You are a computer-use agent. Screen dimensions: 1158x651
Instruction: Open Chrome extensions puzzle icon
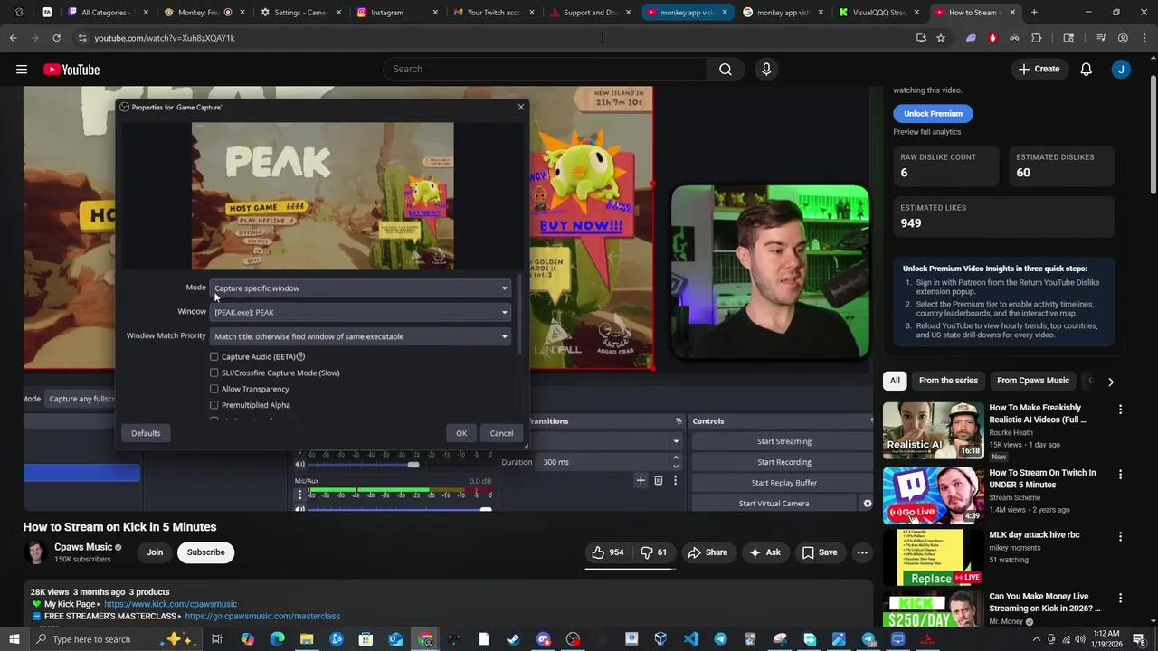coord(1037,38)
